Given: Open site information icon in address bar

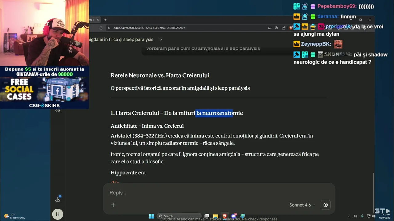Looking at the screenshot, I should [x=109, y=28].
